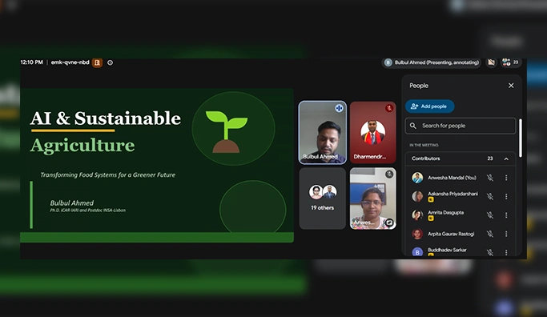Image resolution: width=547 pixels, height=317 pixels.
Task: Toggle Amrita Dasgupta's muted mic icon
Action: tap(490, 215)
